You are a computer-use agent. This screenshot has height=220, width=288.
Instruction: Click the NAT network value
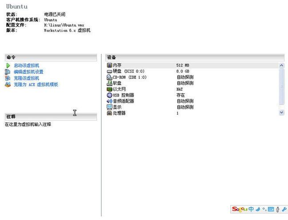[179, 89]
